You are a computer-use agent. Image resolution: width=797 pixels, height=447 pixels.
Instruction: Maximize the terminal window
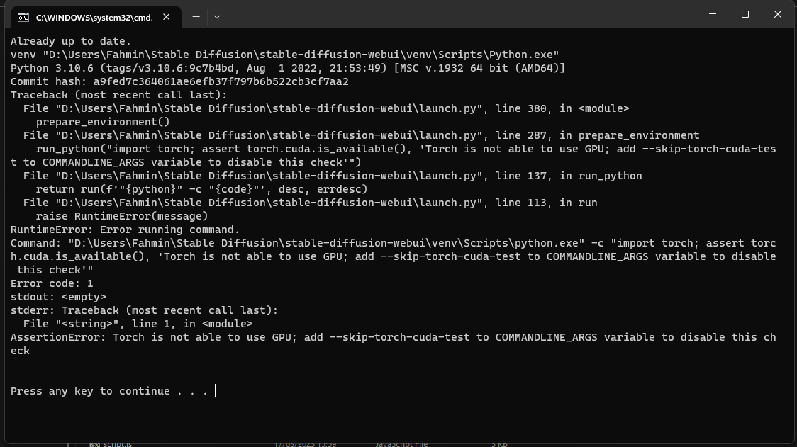pyautogui.click(x=745, y=14)
